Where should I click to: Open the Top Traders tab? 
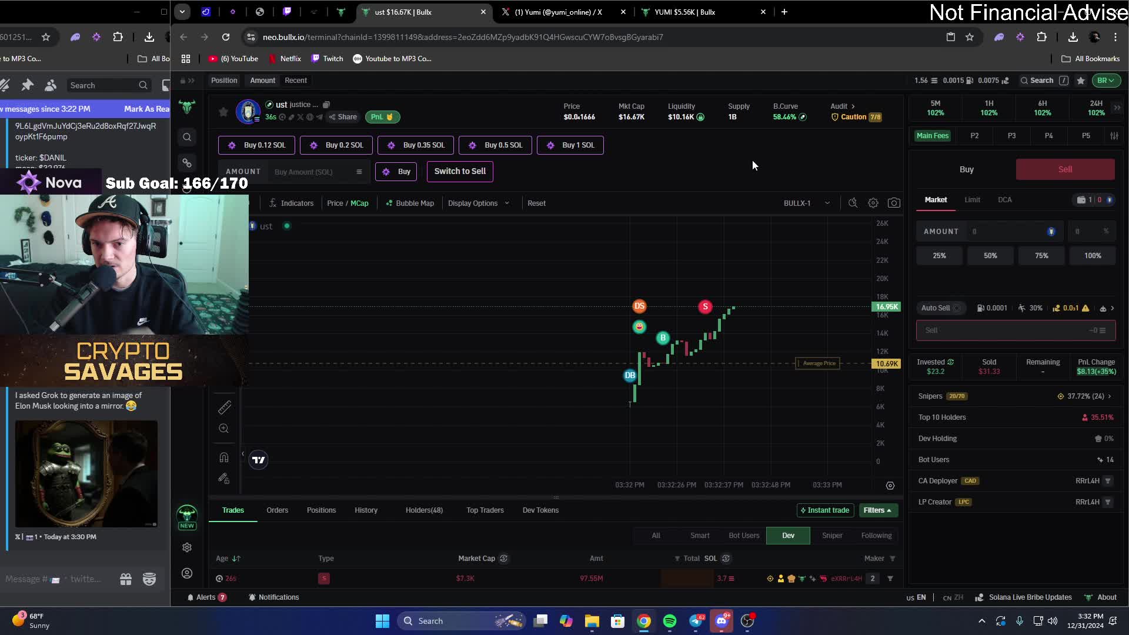click(485, 510)
